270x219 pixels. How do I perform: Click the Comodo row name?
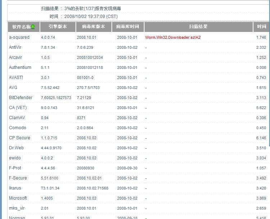pos(18,128)
